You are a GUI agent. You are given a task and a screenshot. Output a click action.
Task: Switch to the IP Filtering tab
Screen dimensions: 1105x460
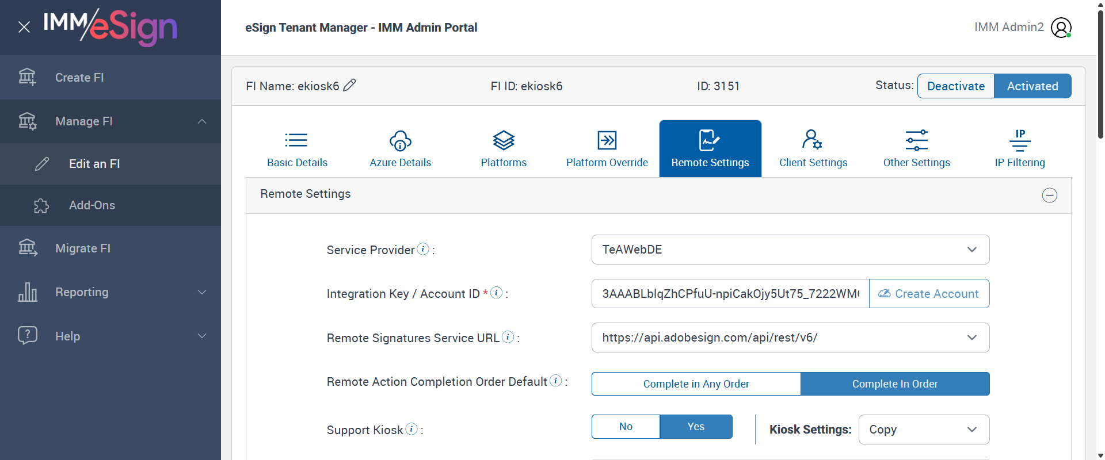[1019, 148]
